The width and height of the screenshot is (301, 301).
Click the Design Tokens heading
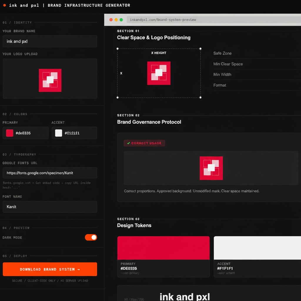[x=134, y=225]
